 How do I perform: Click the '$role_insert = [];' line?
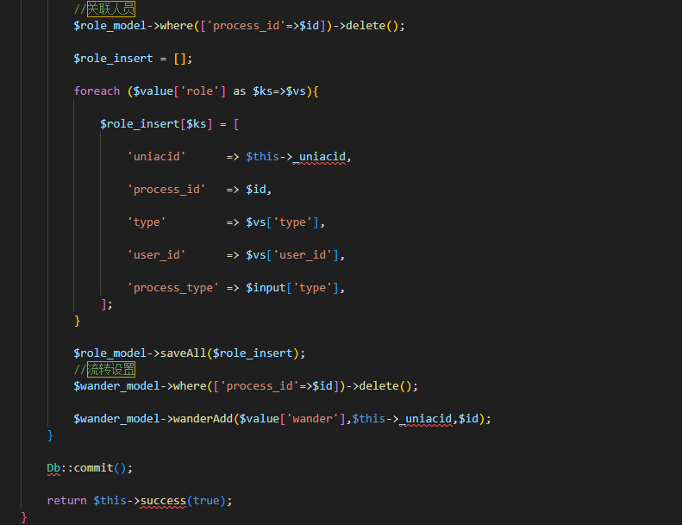pyautogui.click(x=133, y=59)
